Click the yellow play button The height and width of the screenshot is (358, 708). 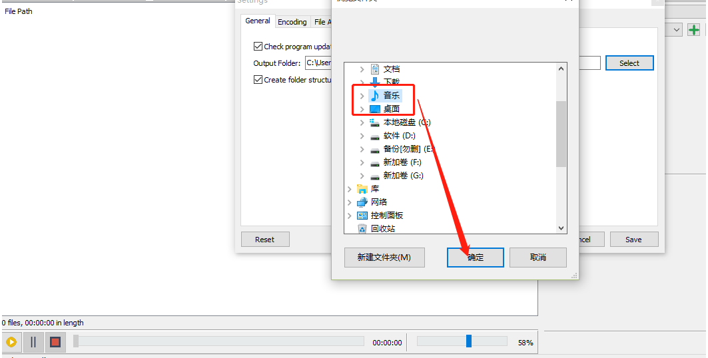click(x=11, y=342)
